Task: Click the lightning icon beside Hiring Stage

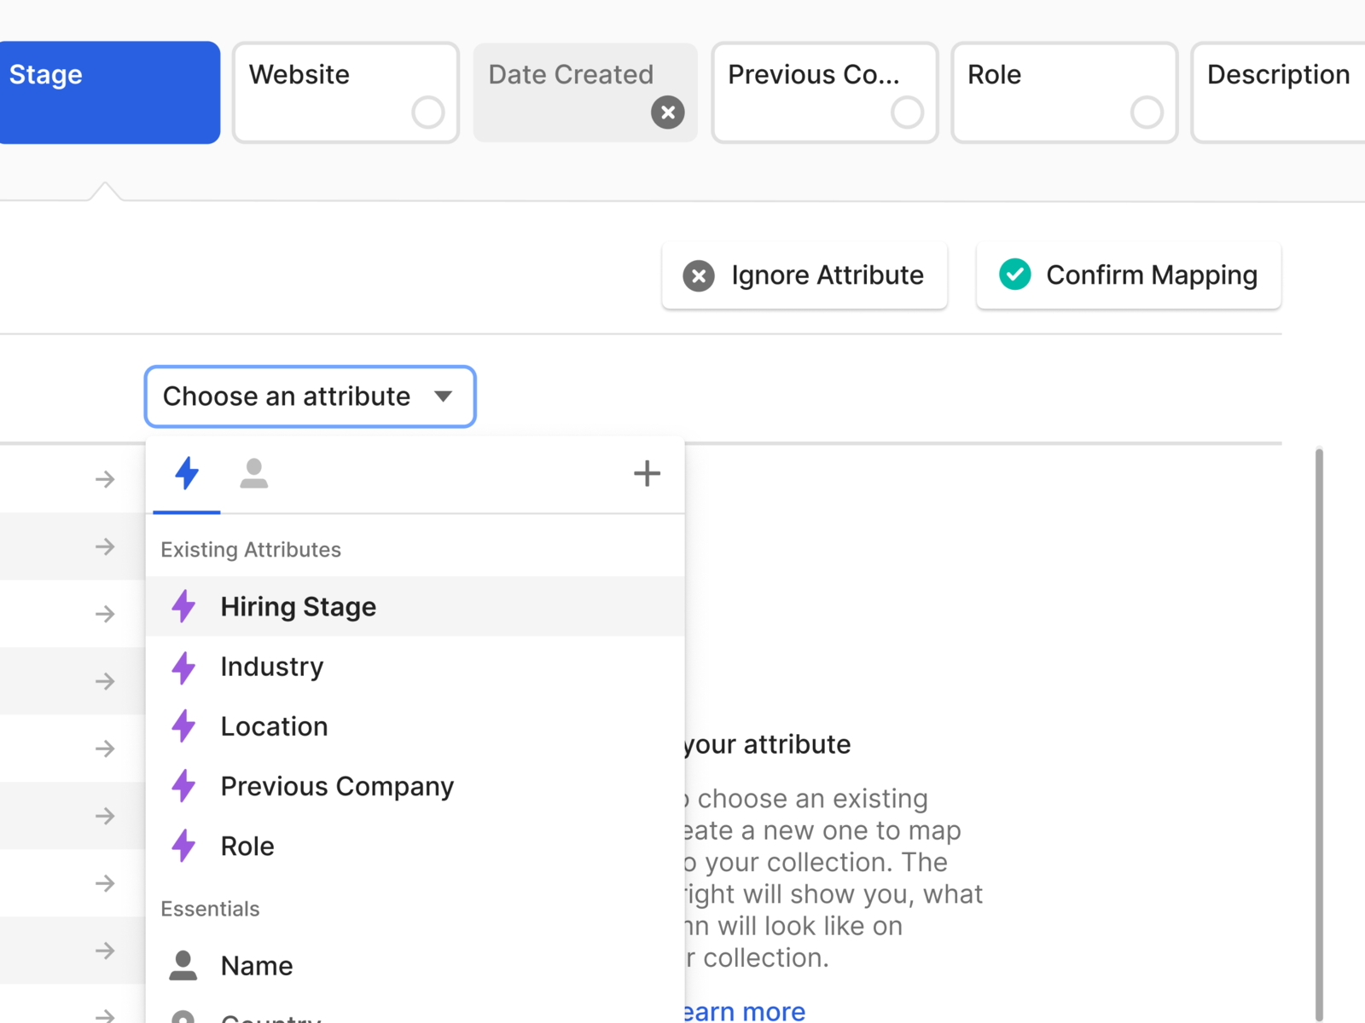Action: [183, 606]
